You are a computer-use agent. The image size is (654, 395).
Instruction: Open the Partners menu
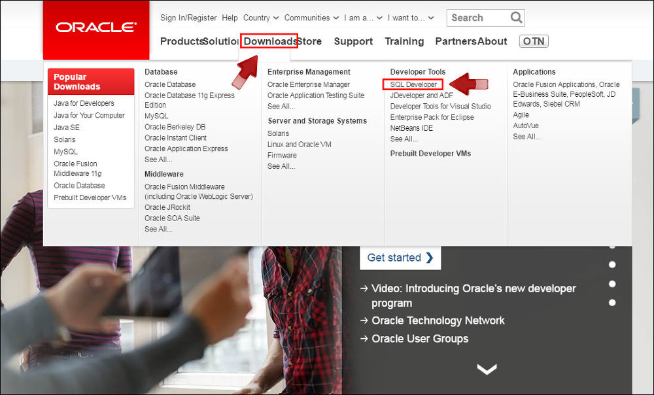click(456, 41)
